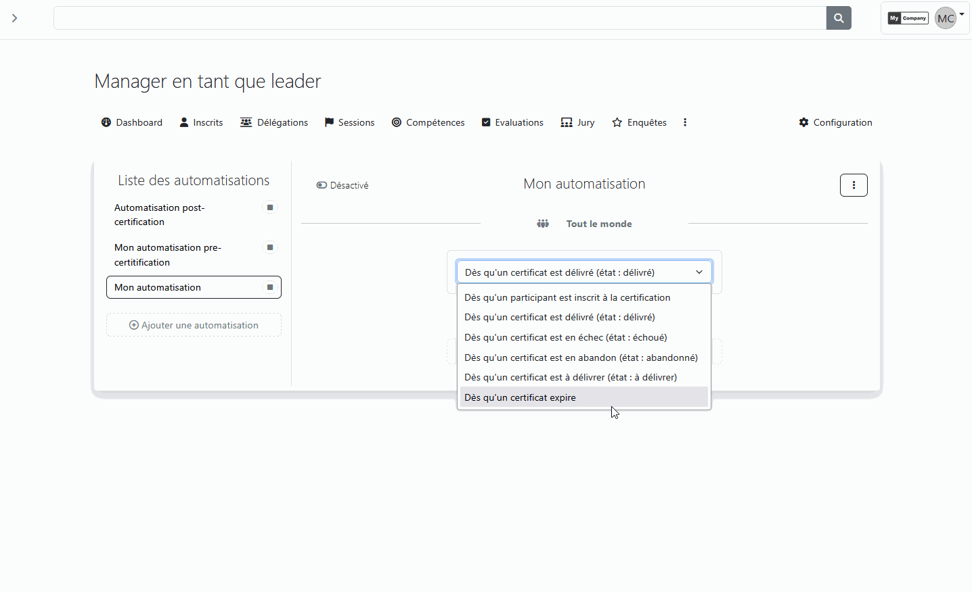972x592 pixels.
Task: Switch to the Sessions tab
Action: pos(349,122)
